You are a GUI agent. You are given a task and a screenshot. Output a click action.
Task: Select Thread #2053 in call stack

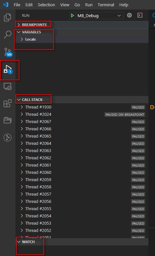coord(82,223)
